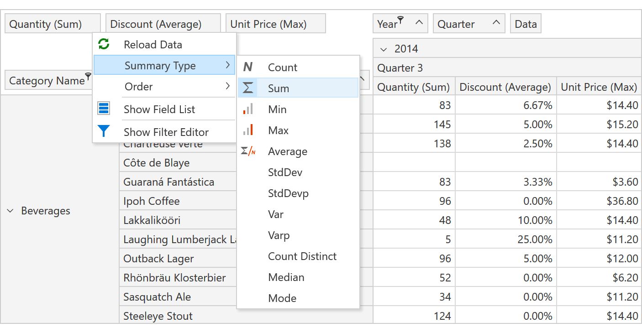
Task: Collapse the 2014 year group
Action: coord(383,48)
